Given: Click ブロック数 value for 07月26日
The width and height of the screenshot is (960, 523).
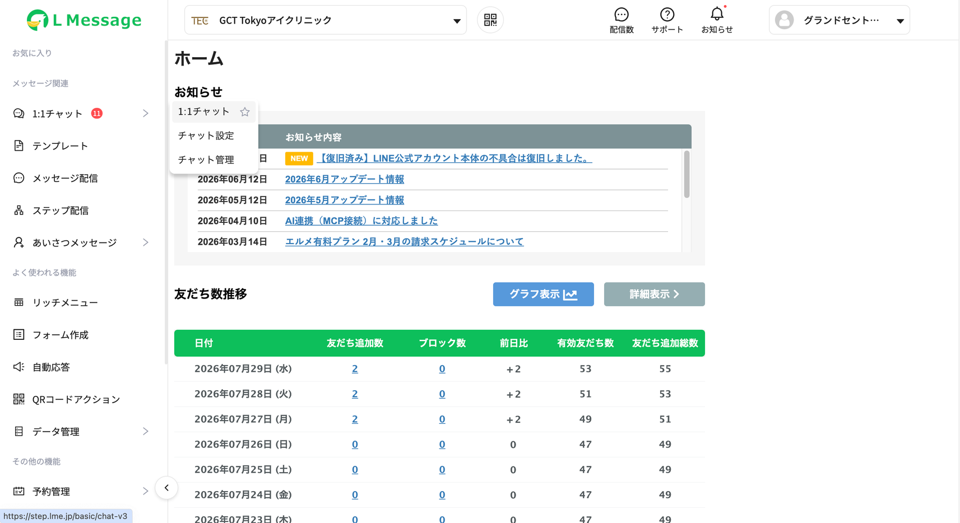Looking at the screenshot, I should 442,445.
